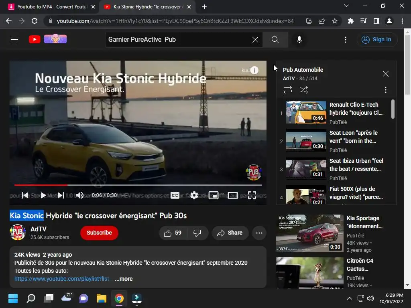Bookmark this page with star

335,21
